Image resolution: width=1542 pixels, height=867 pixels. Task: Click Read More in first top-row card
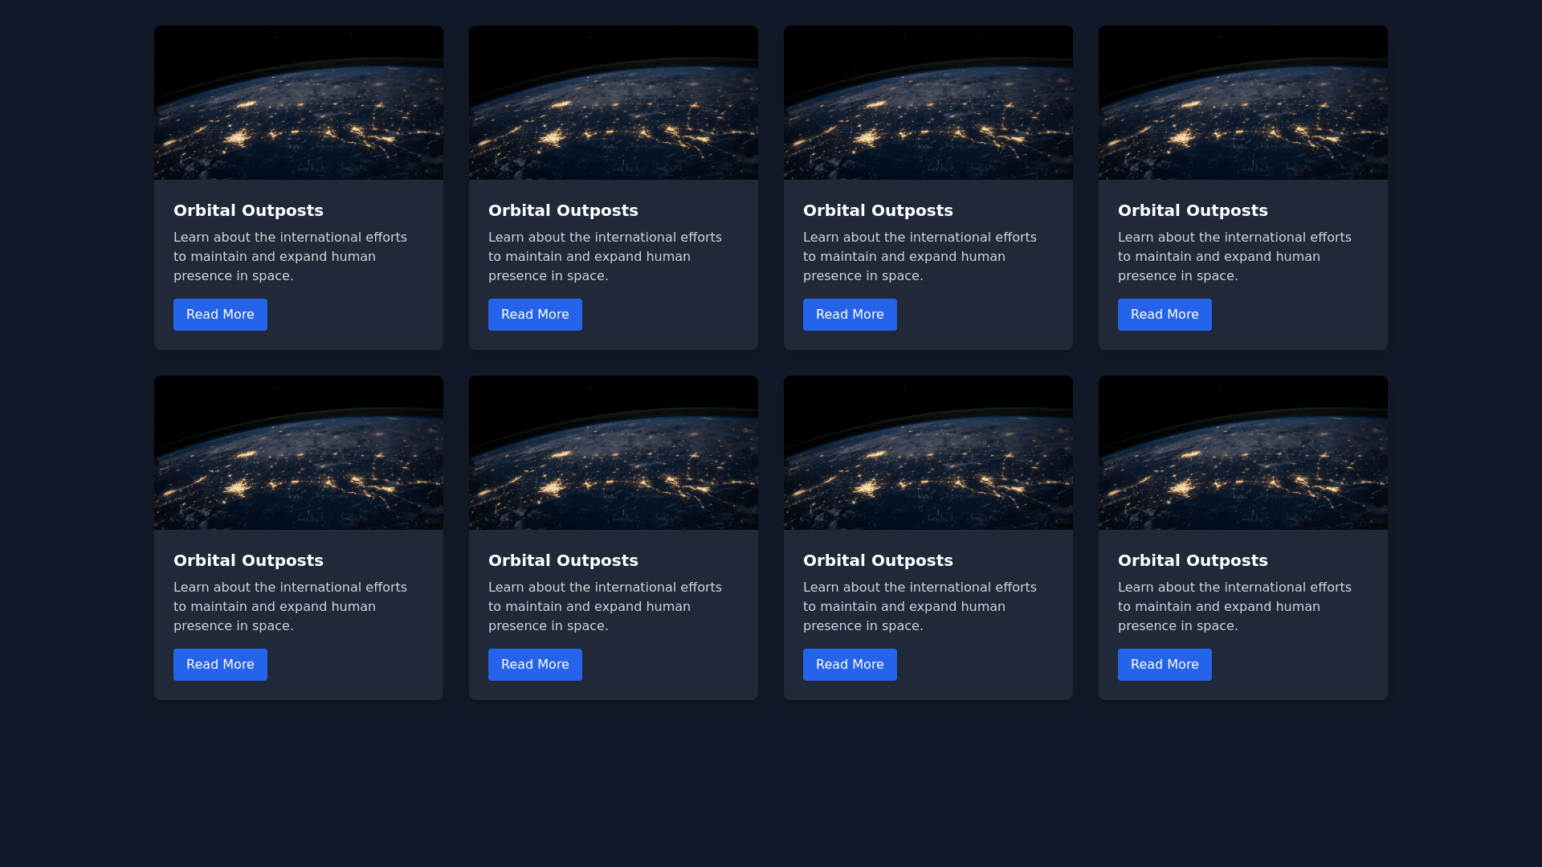pos(220,315)
